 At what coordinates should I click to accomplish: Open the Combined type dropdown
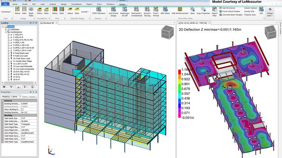pos(6,12)
